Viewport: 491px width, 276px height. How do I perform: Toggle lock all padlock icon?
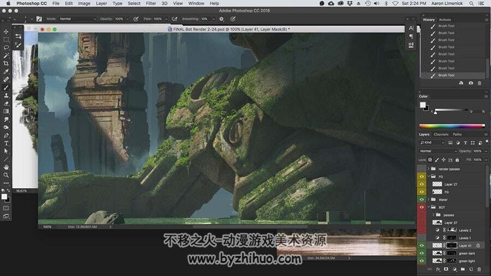point(457,160)
